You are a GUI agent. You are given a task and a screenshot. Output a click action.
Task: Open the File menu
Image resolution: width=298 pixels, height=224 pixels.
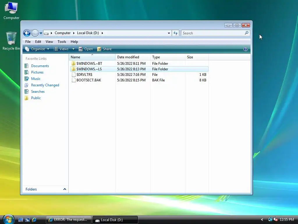click(x=28, y=42)
